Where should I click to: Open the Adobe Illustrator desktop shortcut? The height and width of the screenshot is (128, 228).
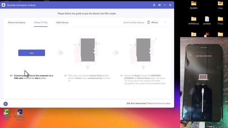click(207, 34)
